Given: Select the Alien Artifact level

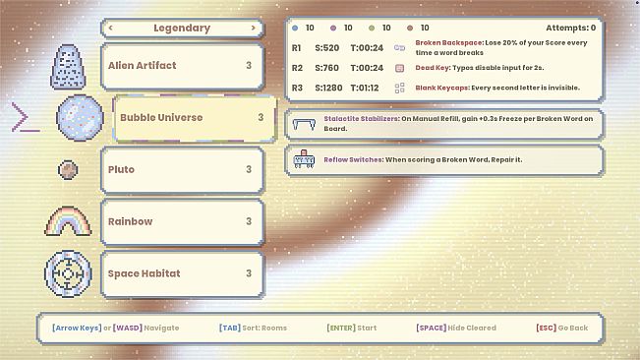Looking at the screenshot, I should tap(182, 66).
